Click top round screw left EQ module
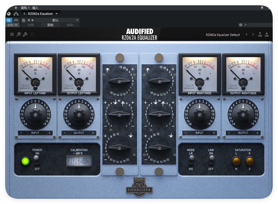 120,57
